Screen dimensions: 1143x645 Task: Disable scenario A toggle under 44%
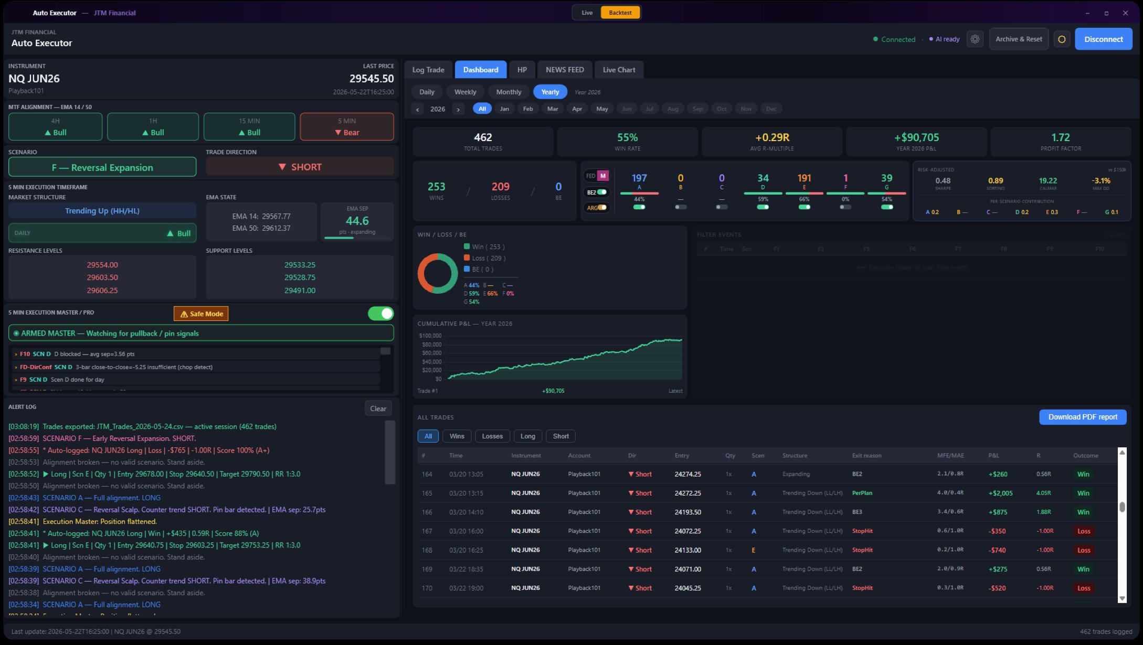[x=639, y=207]
